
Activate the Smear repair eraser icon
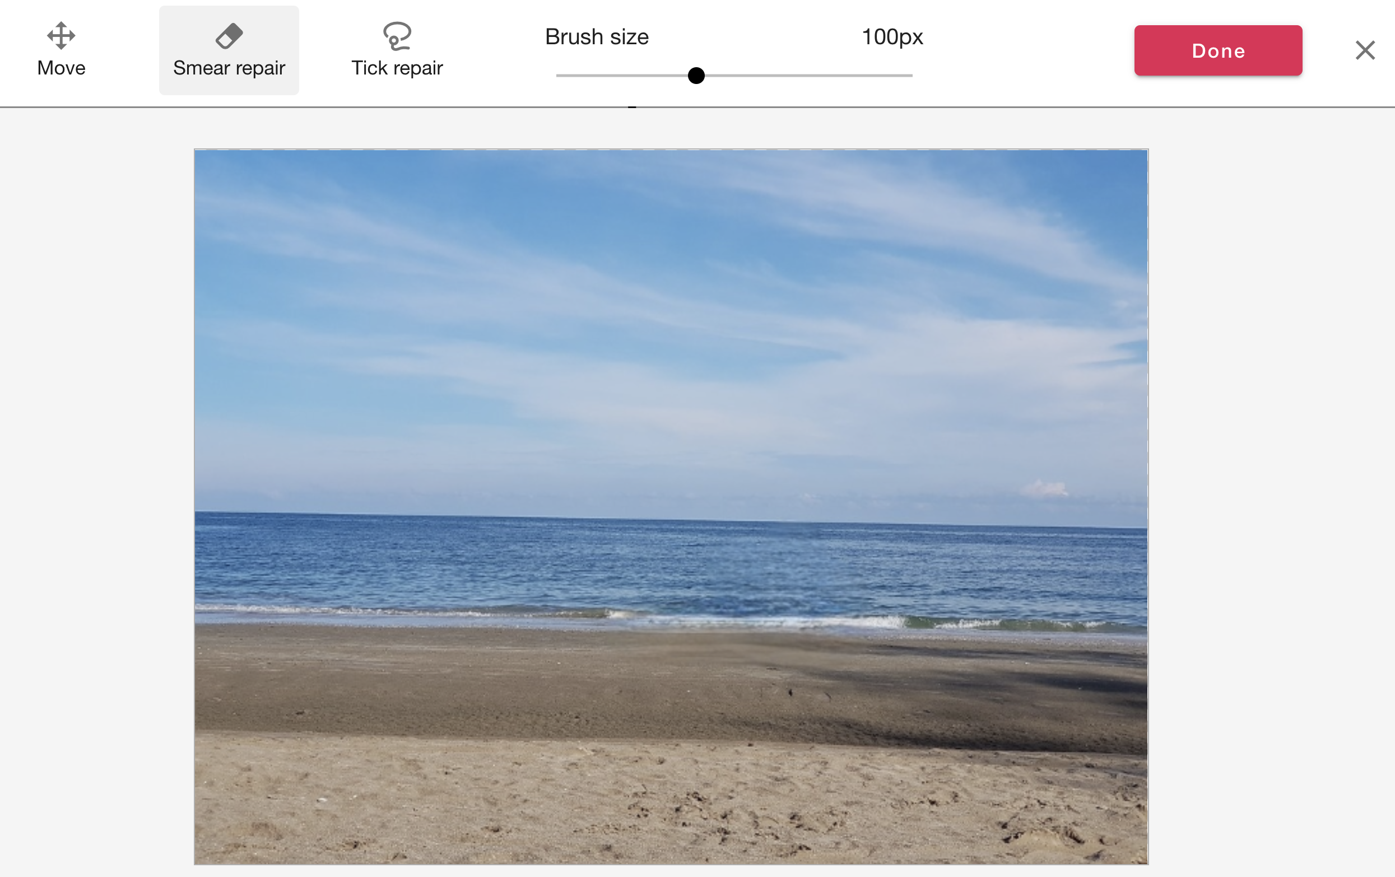point(229,36)
